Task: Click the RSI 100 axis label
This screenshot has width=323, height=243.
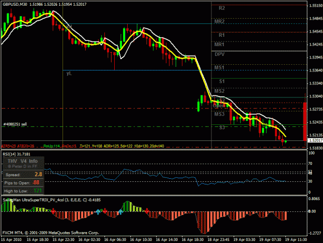Action: [x=312, y=153]
